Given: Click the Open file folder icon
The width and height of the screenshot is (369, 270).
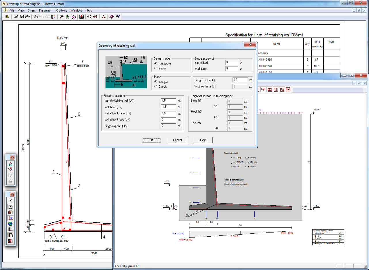Looking at the screenshot, I should tap(16, 17).
